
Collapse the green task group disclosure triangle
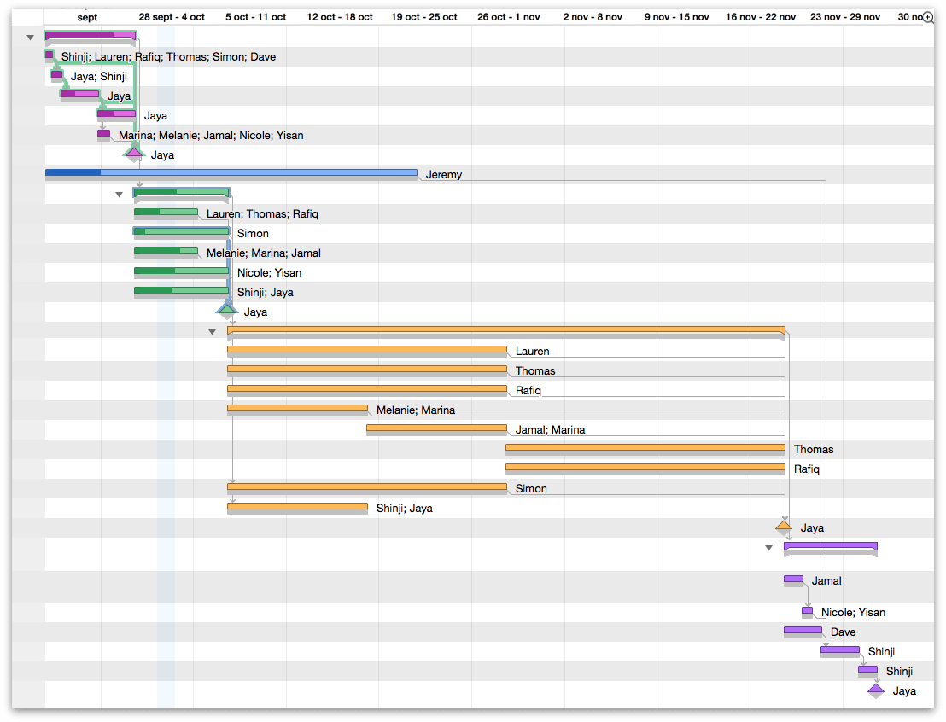point(119,194)
